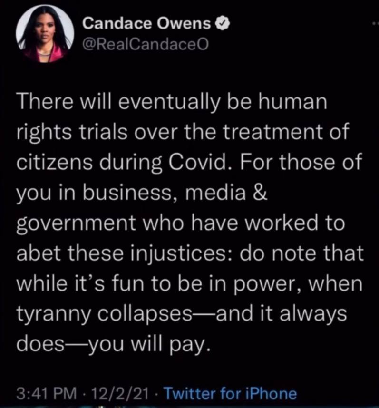The image size is (379, 408).
Task: Open the tweet's more options ellipsis
Action: (376, 24)
